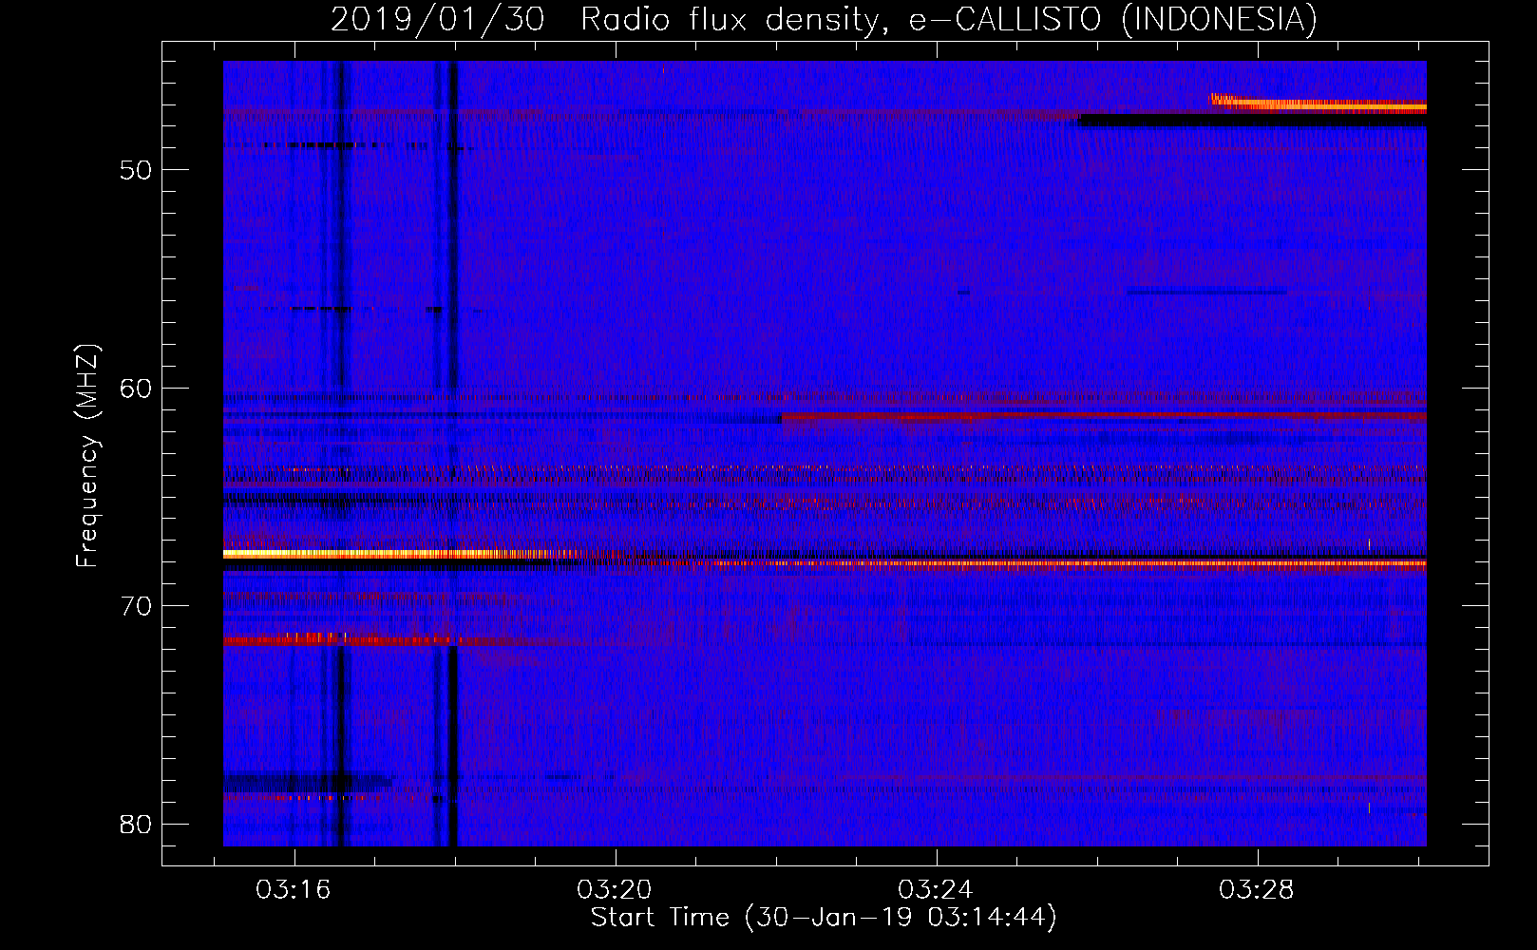Click the bright yellow-white band near 67.5 MHz
This screenshot has height=950, width=1537.
[x=401, y=554]
